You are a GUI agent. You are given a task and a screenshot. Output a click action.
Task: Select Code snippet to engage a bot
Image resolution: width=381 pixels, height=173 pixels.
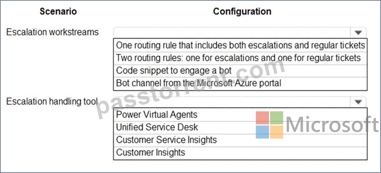point(240,71)
